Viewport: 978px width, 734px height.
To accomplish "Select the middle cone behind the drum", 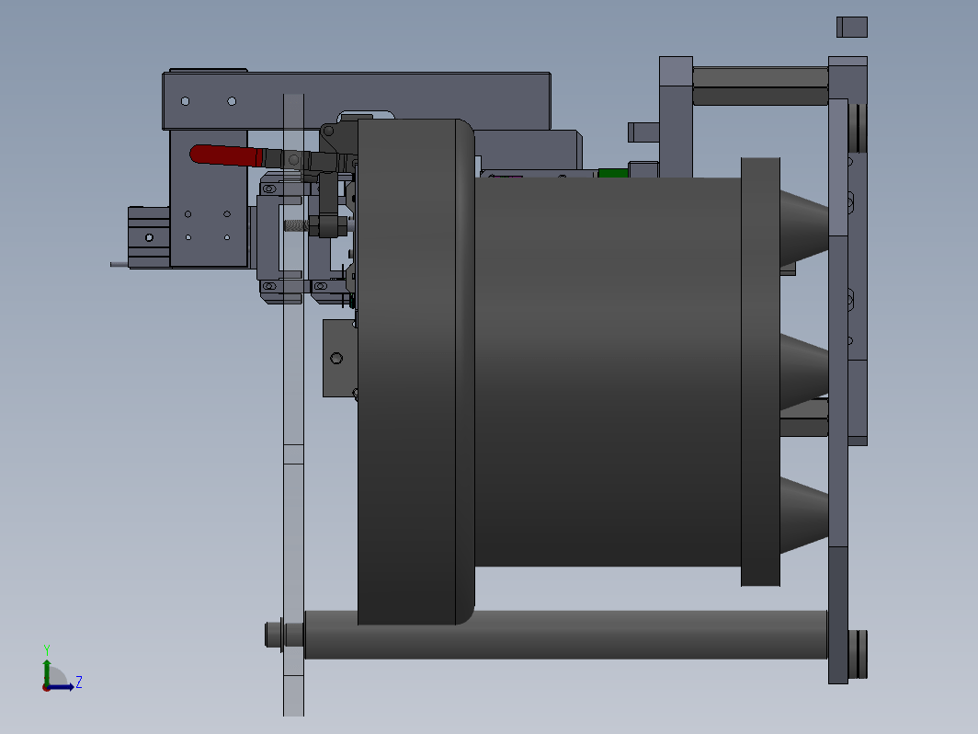I will 804,372.
